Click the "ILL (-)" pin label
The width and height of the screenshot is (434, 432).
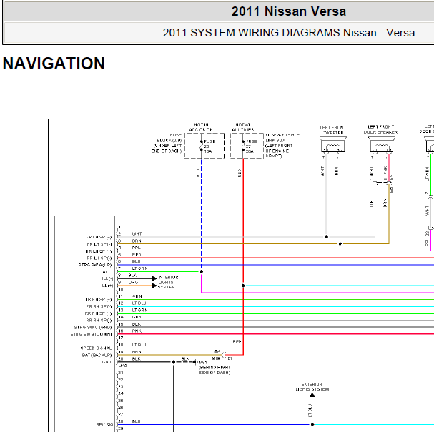point(107,278)
